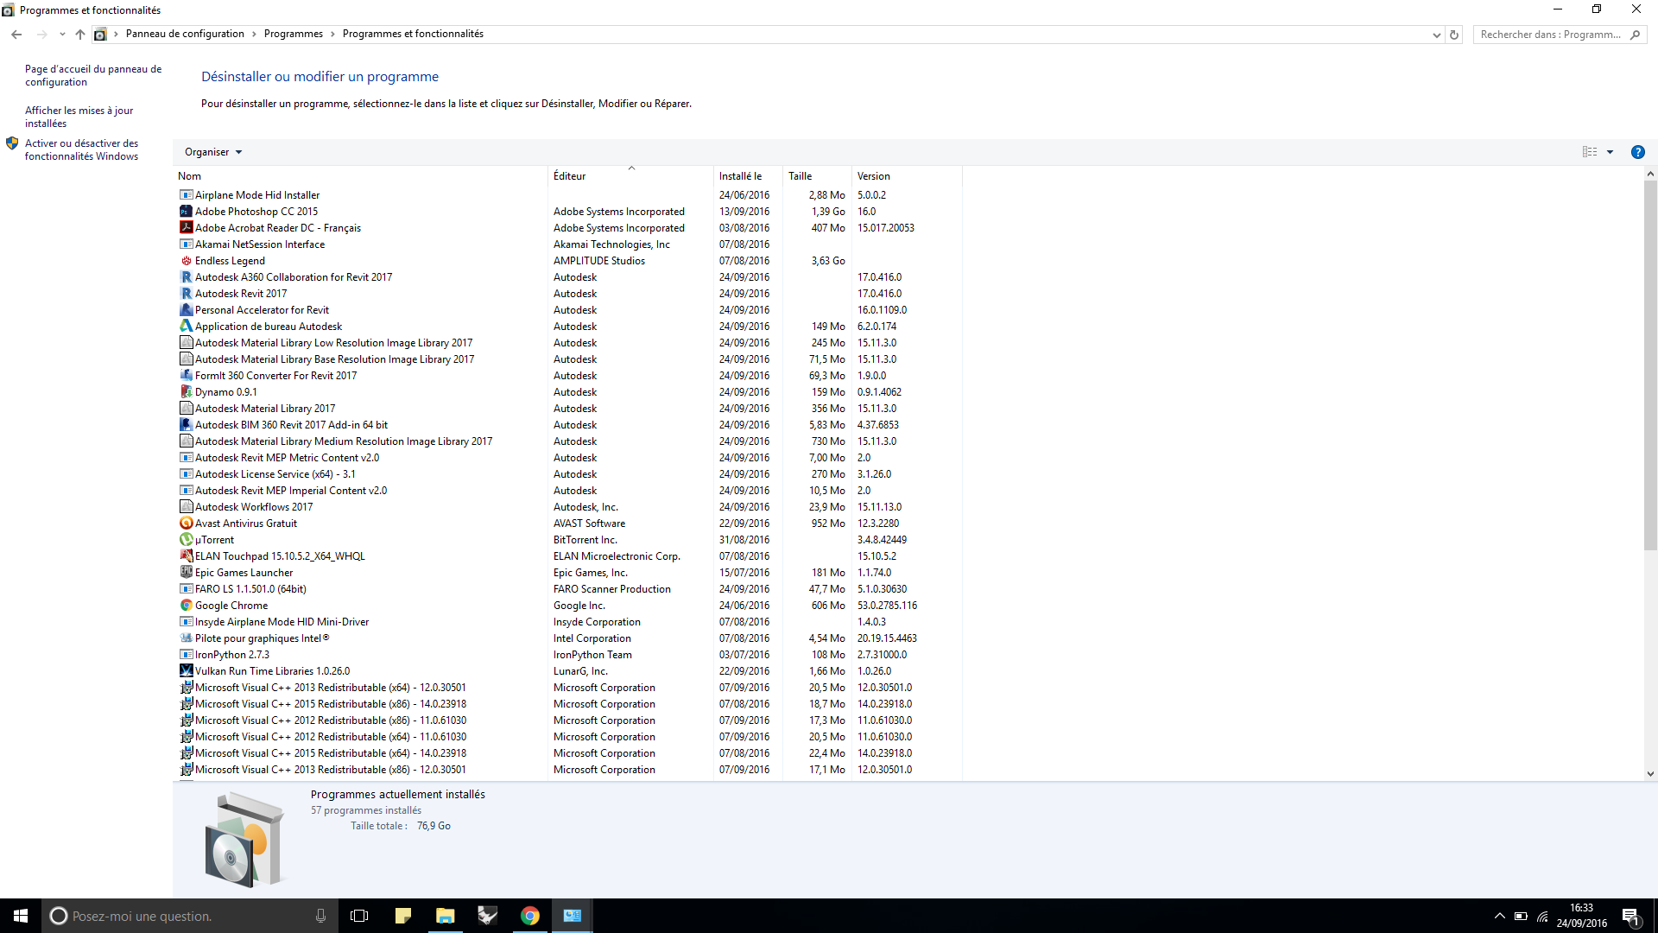The width and height of the screenshot is (1658, 933).
Task: Select Airplane Mode Hid Installer row
Action: pyautogui.click(x=568, y=195)
